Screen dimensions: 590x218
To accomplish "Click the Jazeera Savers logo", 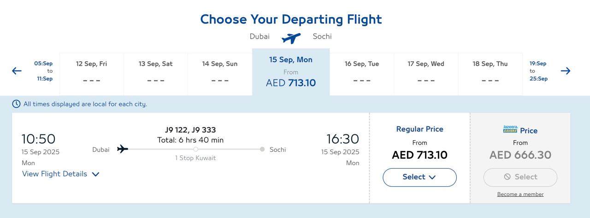I will 510,130.
